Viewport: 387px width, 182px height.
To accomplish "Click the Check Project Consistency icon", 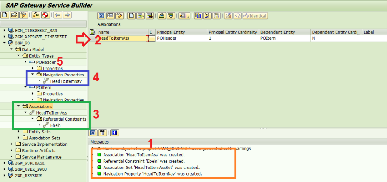I will (36, 15).
